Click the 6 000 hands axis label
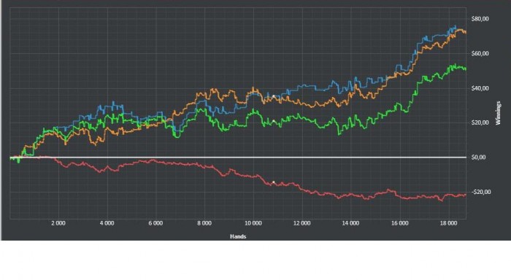Viewport: 511px width, 280px height. (155, 223)
